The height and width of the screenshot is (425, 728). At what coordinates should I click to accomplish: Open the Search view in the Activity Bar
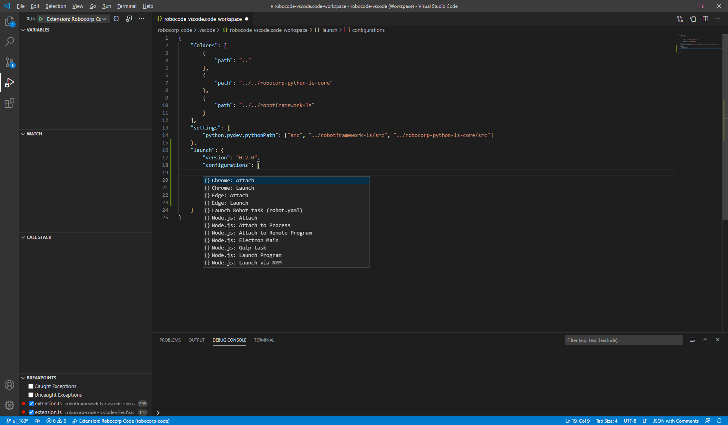9,41
